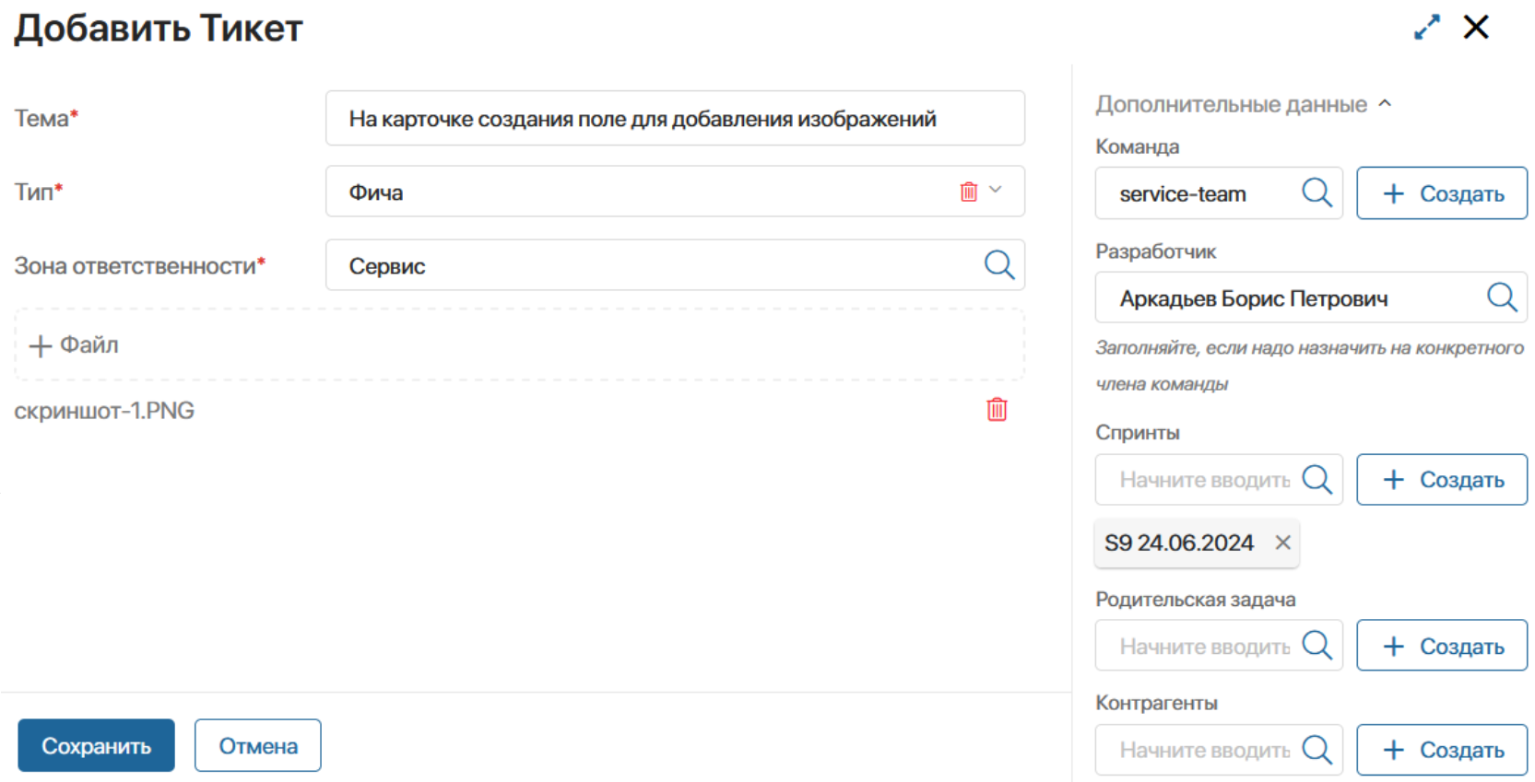Screen dimensions: 1535x782
Task: Create a new Родительская задача
Action: pos(1442,646)
